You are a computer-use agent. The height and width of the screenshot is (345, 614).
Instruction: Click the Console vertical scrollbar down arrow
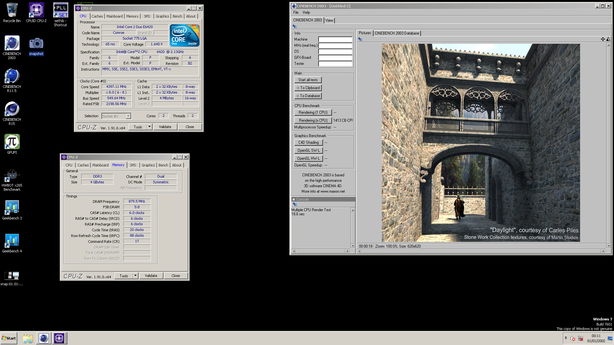click(x=353, y=246)
